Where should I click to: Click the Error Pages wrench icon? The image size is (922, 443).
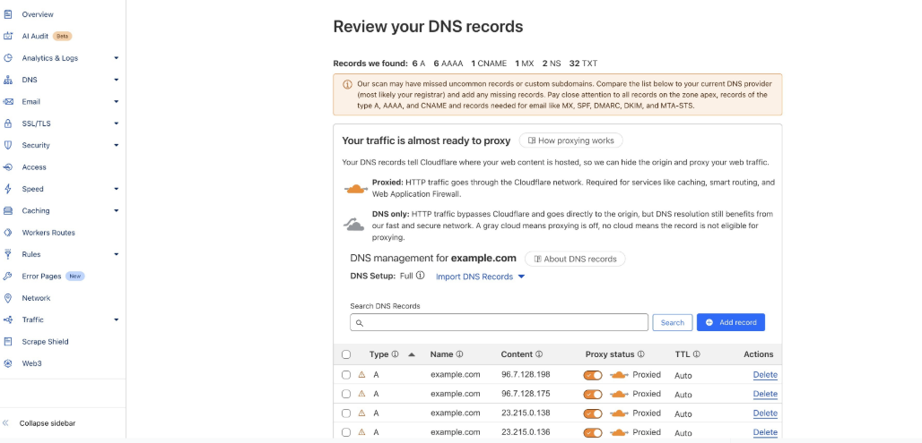click(8, 277)
